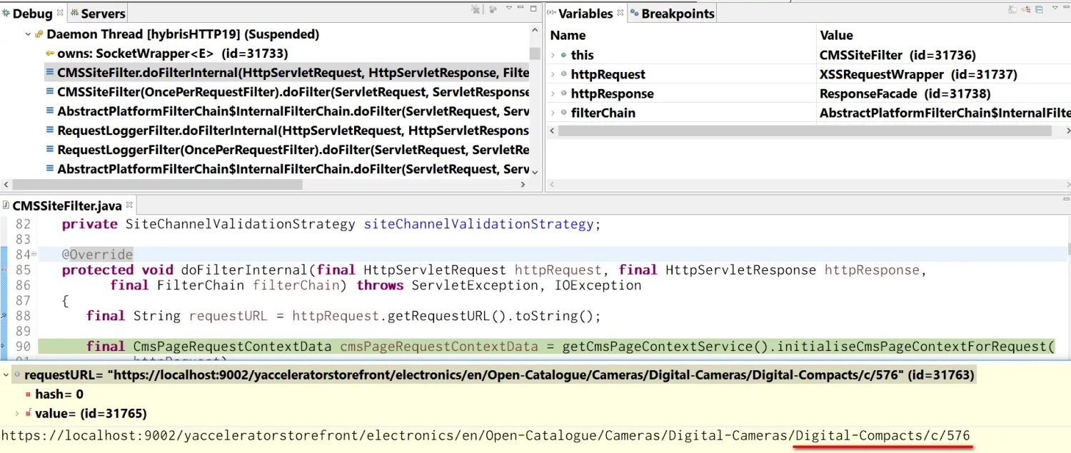Screen dimensions: 1071x453
Task: Select CMSSiteFilter(OncePerRequestFilter).doFilter stack frame
Action: tap(287, 92)
